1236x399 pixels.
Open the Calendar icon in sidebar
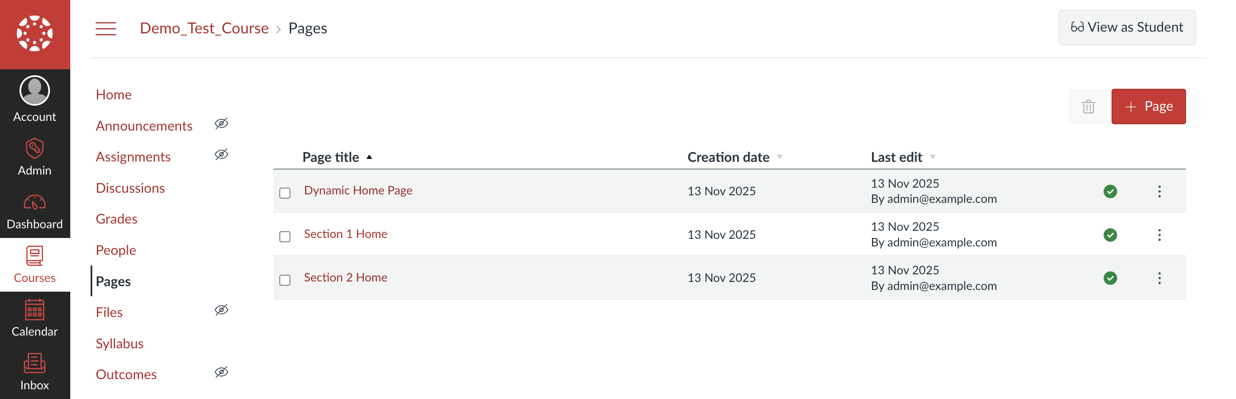(x=35, y=310)
